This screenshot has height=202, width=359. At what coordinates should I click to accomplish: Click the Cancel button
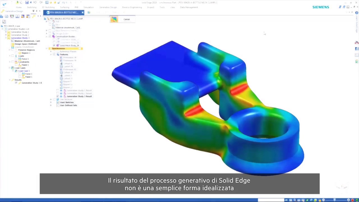[x=127, y=19]
